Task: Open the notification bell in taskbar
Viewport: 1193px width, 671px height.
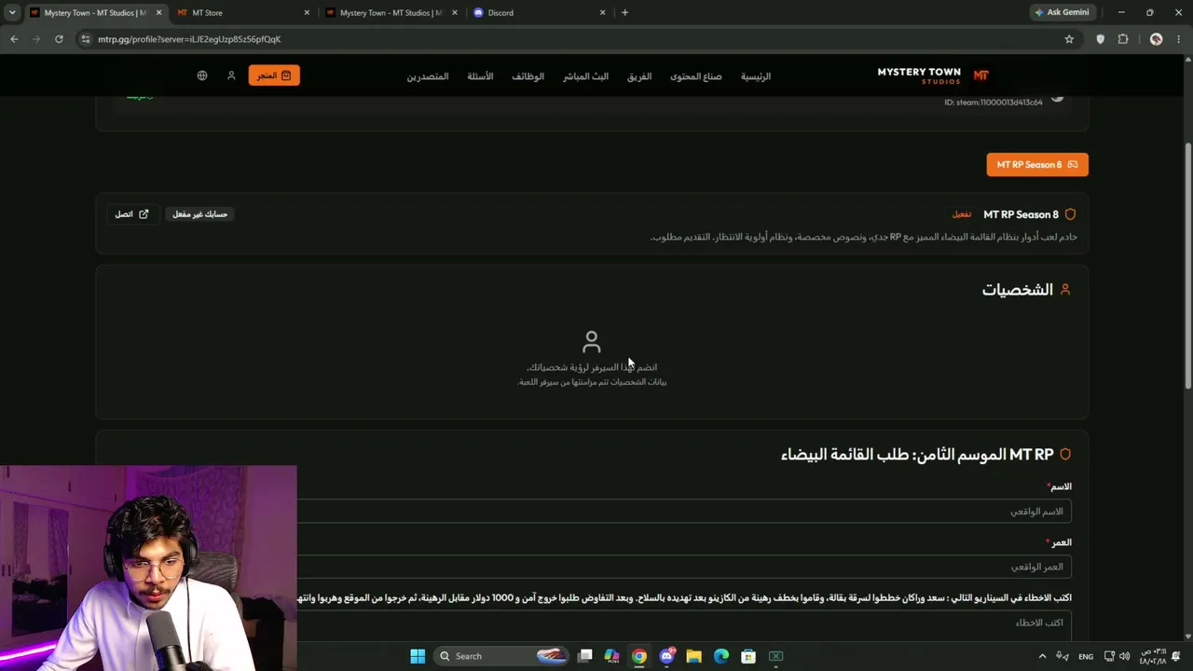Action: (1177, 656)
